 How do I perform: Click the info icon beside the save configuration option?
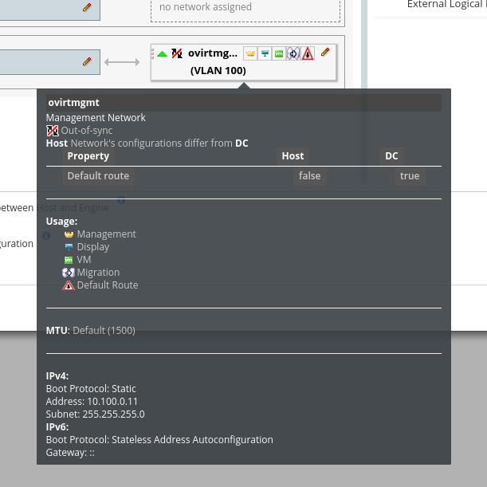[46, 236]
